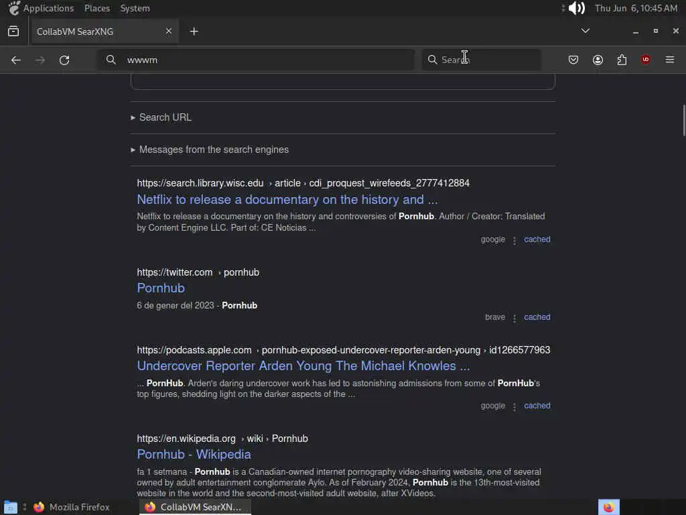The height and width of the screenshot is (515, 686).
Task: Focus the address bar containing wwwm
Action: (256, 60)
